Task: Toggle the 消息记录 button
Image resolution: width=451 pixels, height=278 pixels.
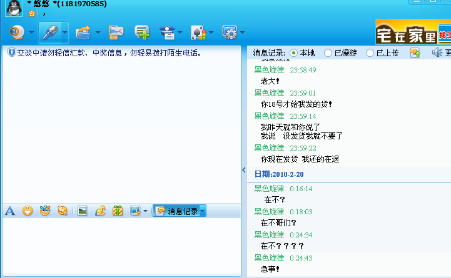Action: click(176, 211)
